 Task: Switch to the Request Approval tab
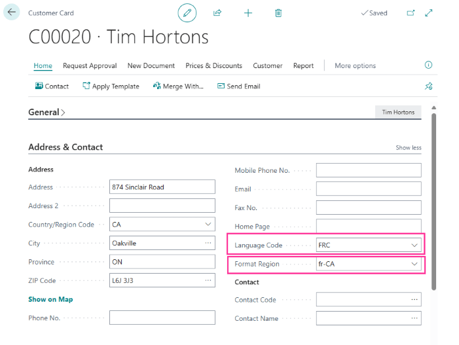pos(90,65)
